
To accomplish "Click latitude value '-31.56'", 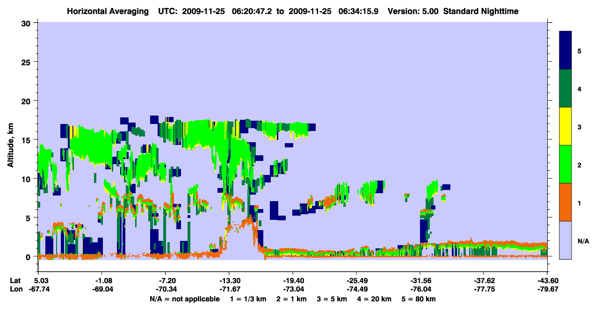I will [x=420, y=281].
